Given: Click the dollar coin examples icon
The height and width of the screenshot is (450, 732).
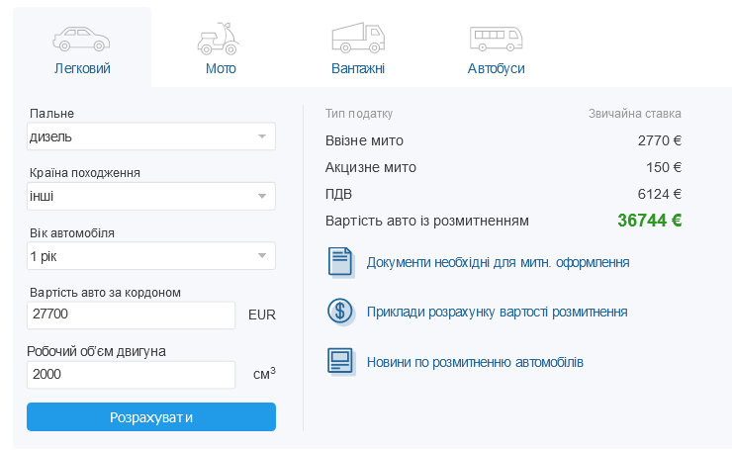Looking at the screenshot, I should (340, 312).
